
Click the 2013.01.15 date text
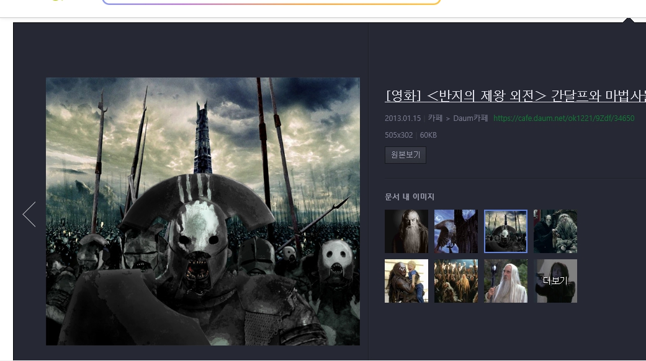403,118
